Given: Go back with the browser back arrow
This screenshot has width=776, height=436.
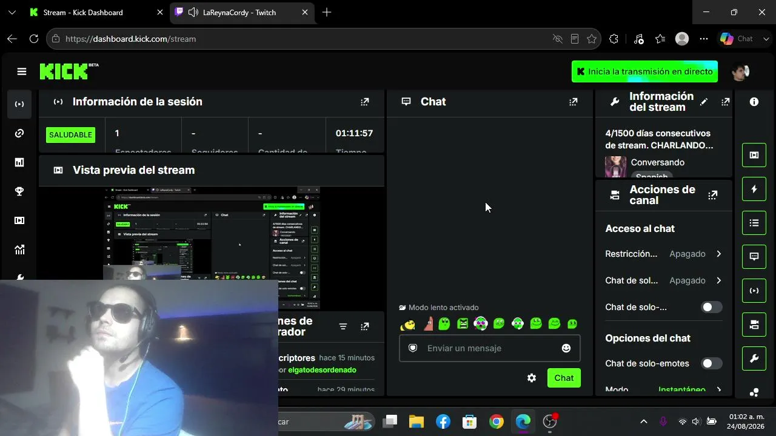Looking at the screenshot, I should point(12,39).
